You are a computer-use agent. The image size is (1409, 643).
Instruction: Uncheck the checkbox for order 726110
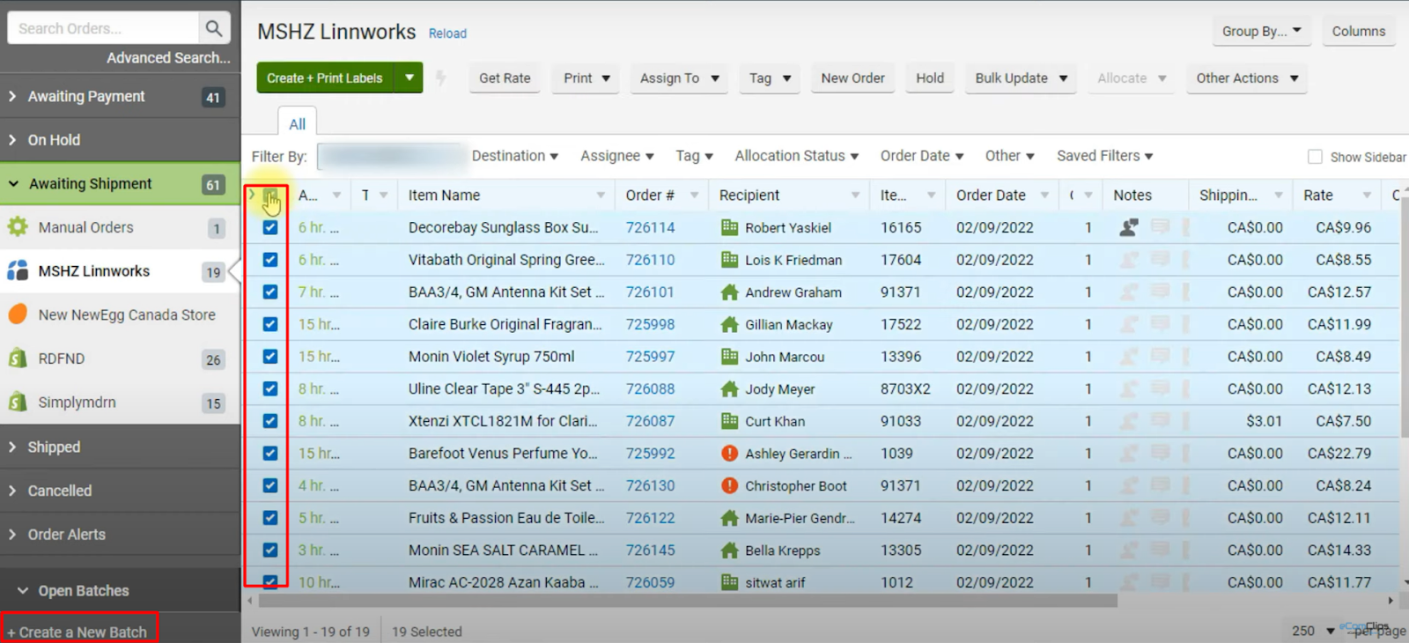coord(270,260)
